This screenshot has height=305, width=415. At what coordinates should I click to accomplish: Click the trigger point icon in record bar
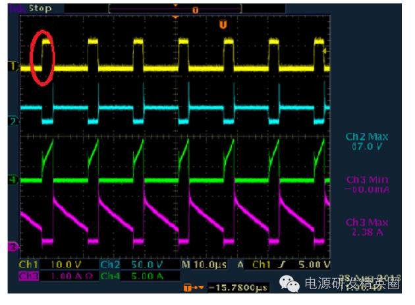[195, 10]
